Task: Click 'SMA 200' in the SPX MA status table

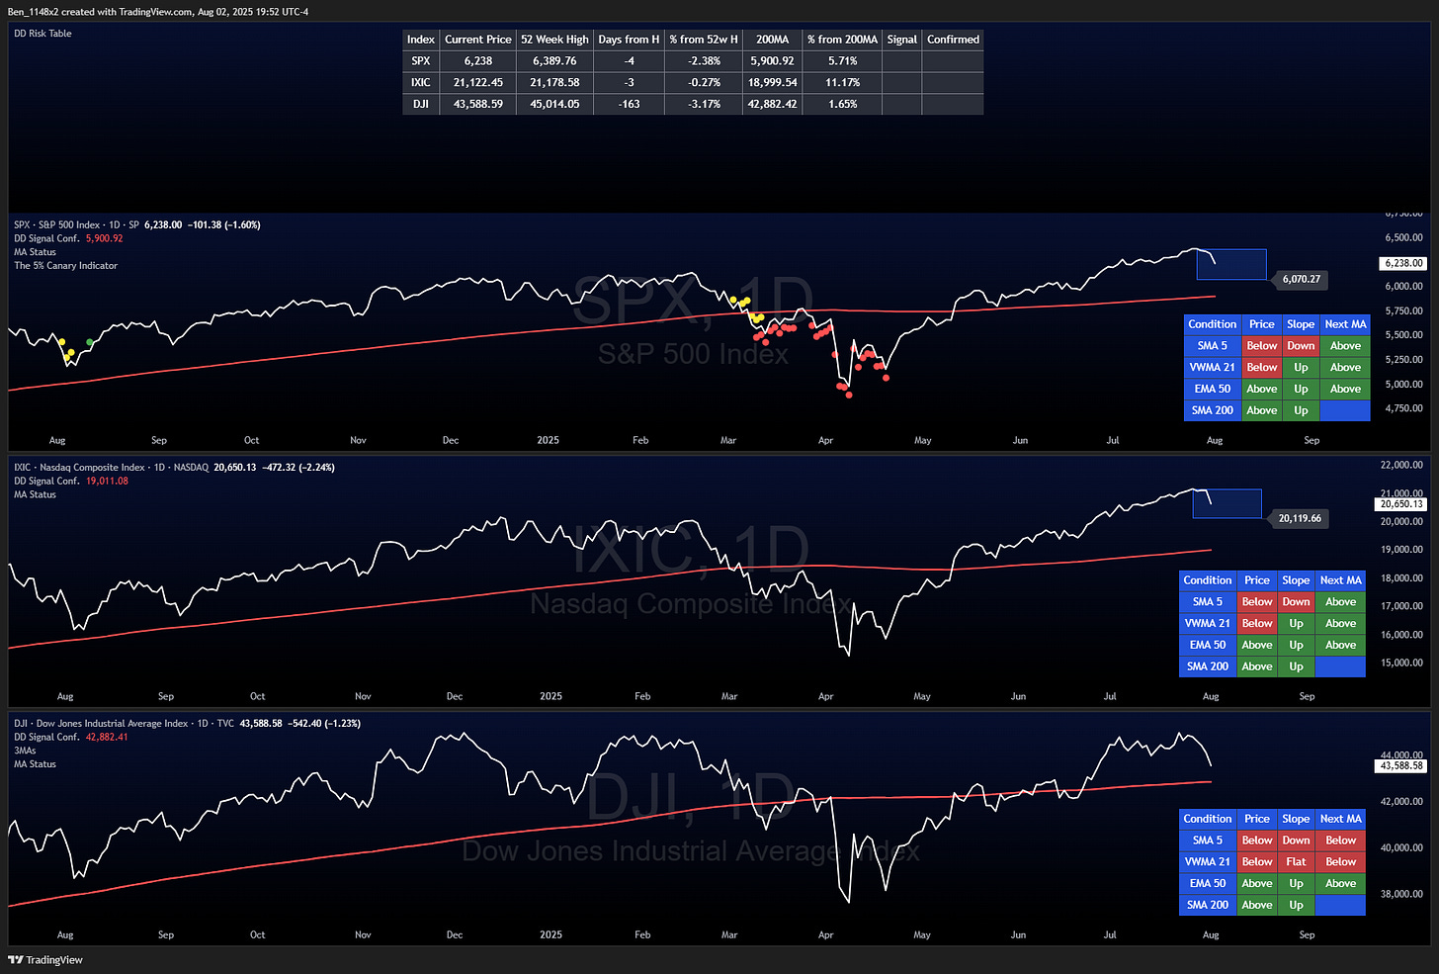Action: click(1212, 410)
